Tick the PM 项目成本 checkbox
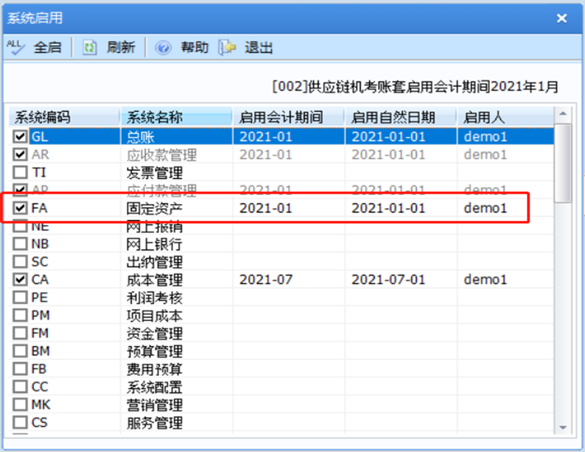Image resolution: width=585 pixels, height=452 pixels. pyautogui.click(x=20, y=315)
